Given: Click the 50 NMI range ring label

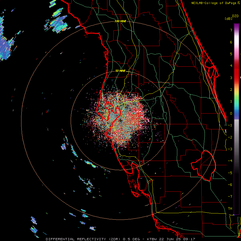Looking at the screenshot, I should point(120,71).
